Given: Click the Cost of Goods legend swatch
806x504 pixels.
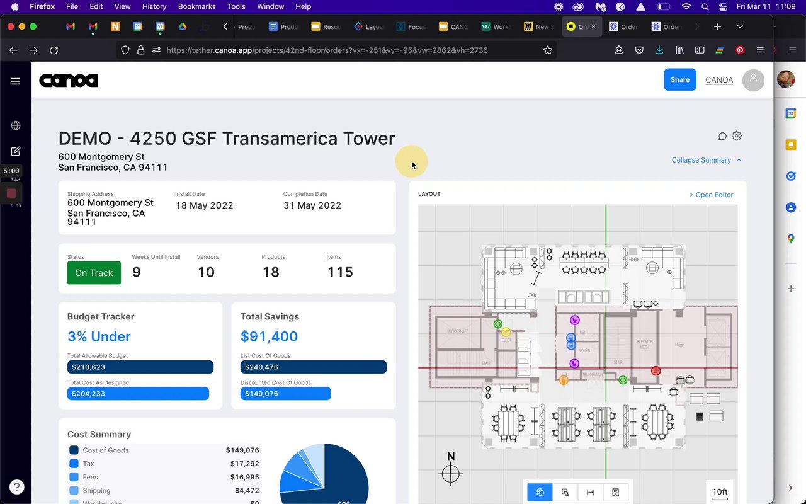Looking at the screenshot, I should coord(74,450).
